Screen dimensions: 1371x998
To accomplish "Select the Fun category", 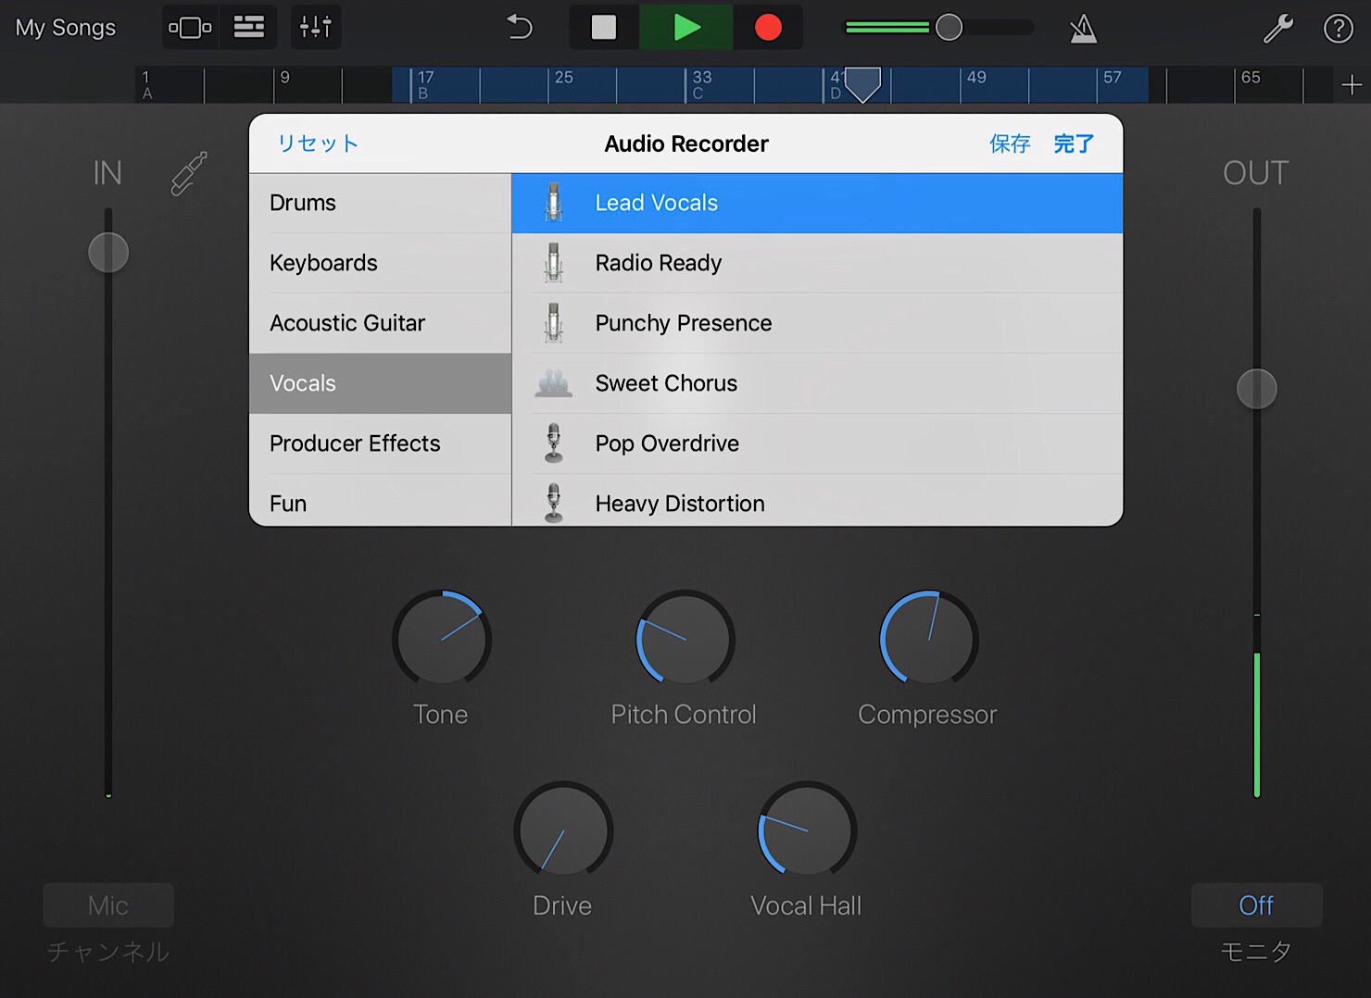I will pyautogui.click(x=380, y=501).
